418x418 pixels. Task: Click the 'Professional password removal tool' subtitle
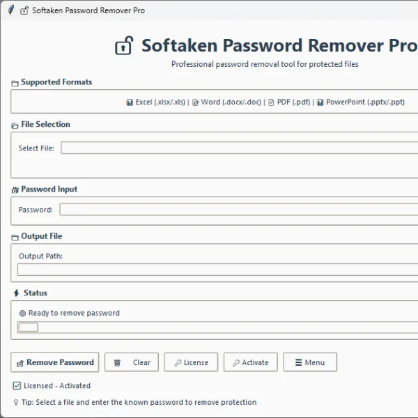click(x=265, y=64)
